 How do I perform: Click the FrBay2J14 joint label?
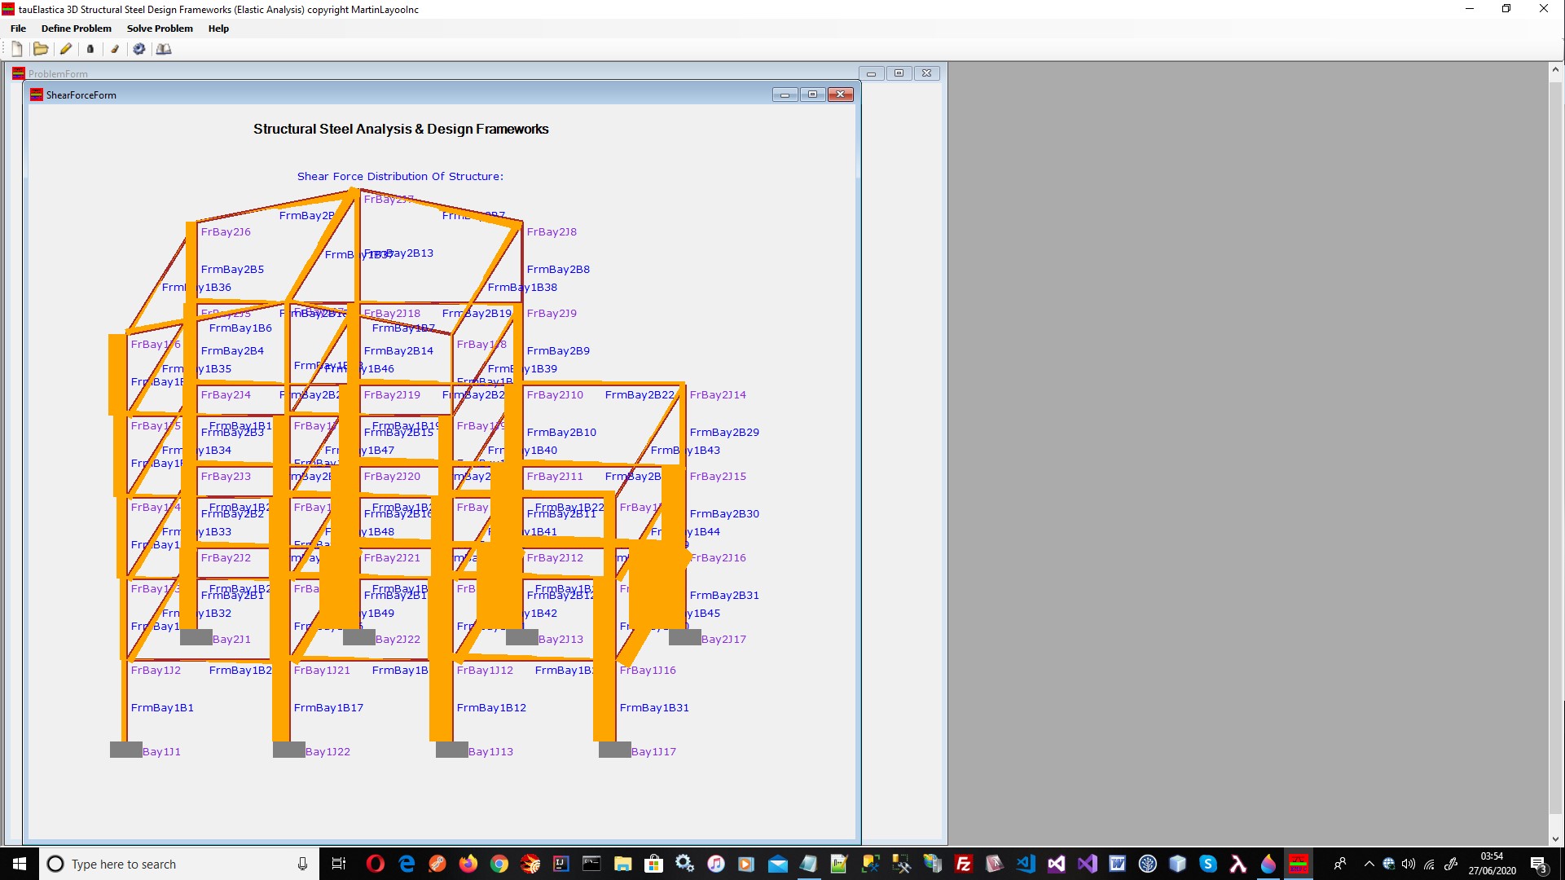pos(718,394)
